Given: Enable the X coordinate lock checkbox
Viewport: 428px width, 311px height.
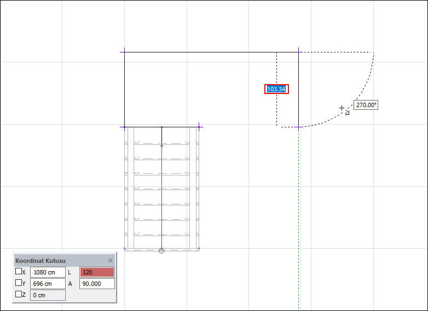Looking at the screenshot, I should pyautogui.click(x=19, y=271).
